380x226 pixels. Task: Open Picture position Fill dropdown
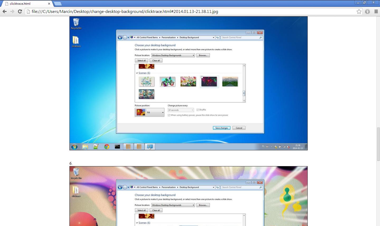point(149,113)
